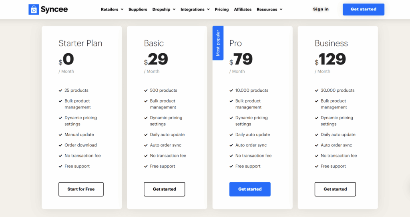Click the blue Get started header button
This screenshot has width=410, height=217.
[x=364, y=10]
